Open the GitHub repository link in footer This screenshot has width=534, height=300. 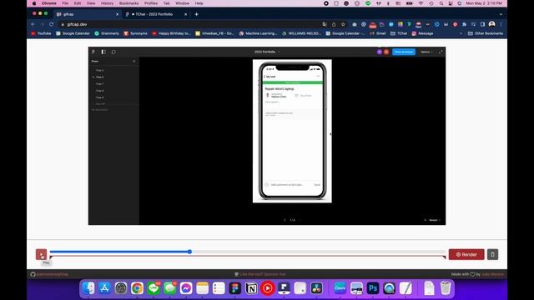[49, 274]
